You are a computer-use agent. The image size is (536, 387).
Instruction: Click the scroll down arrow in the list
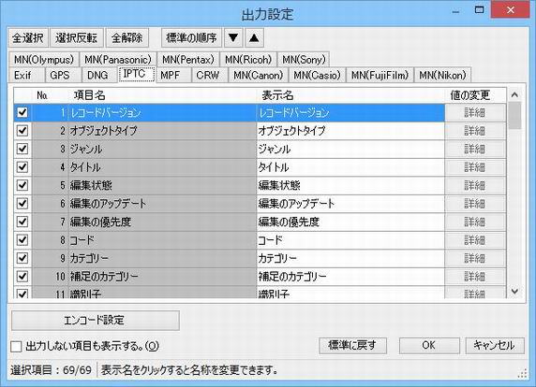(514, 292)
